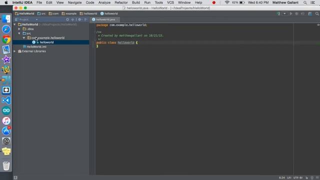Screen dimensions: 320x180
Task: Click the class name helloworld in editor
Action: (126, 42)
